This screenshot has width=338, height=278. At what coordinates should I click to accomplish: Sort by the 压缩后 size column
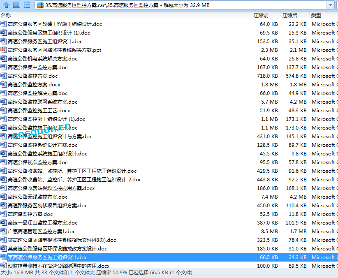coord(290,15)
